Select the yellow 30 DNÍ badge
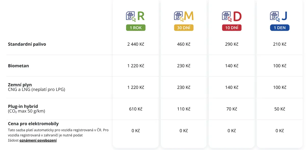Viewport: 306px width, 150px height. [x=184, y=28]
